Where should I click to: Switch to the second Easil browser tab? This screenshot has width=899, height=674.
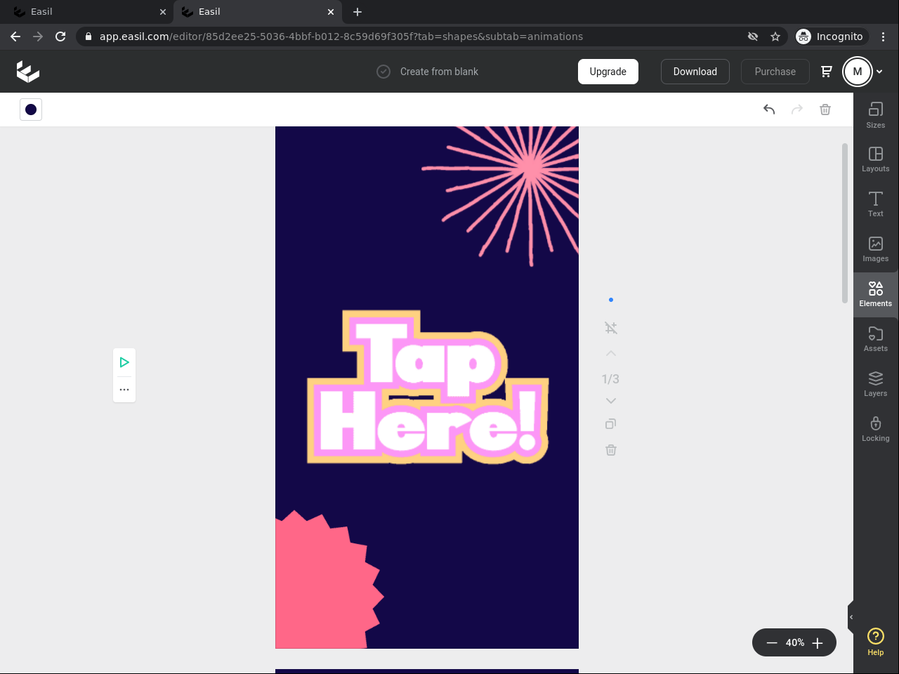(257, 12)
